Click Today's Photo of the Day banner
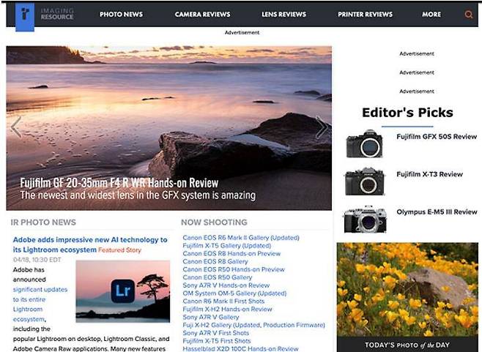 pyautogui.click(x=407, y=345)
